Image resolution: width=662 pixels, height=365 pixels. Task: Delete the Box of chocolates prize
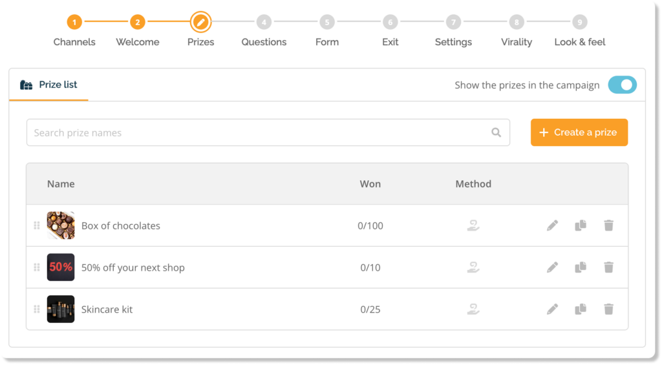(608, 225)
